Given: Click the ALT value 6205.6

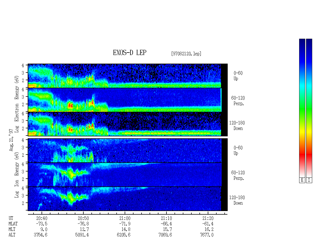Looking at the screenshot, I should click(124, 235).
